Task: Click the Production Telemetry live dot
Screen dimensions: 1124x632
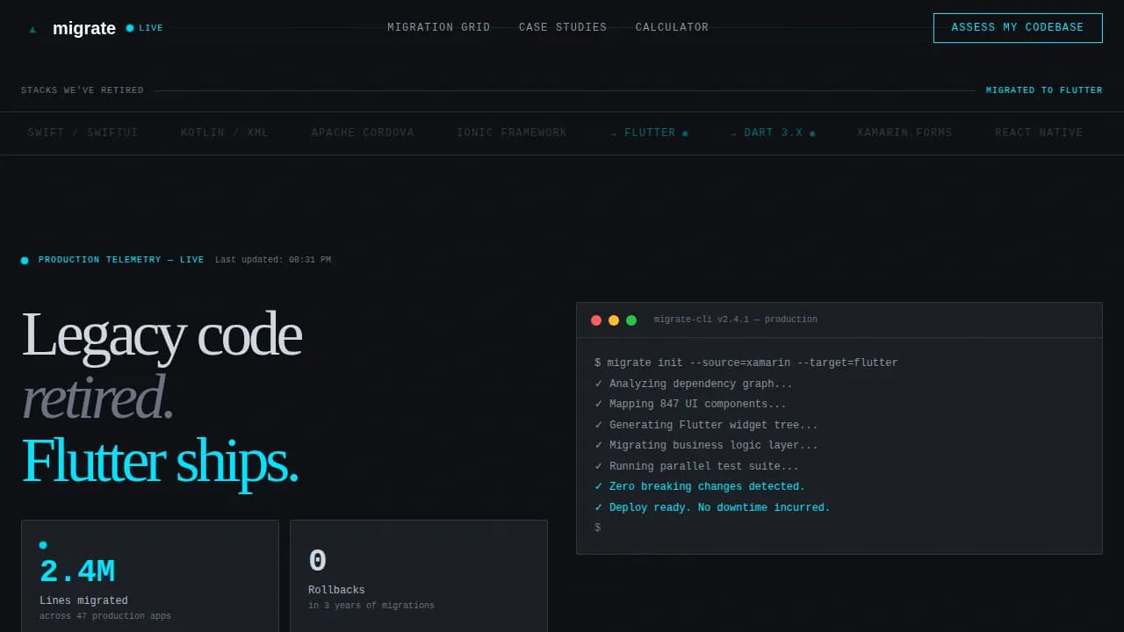Action: pos(25,261)
